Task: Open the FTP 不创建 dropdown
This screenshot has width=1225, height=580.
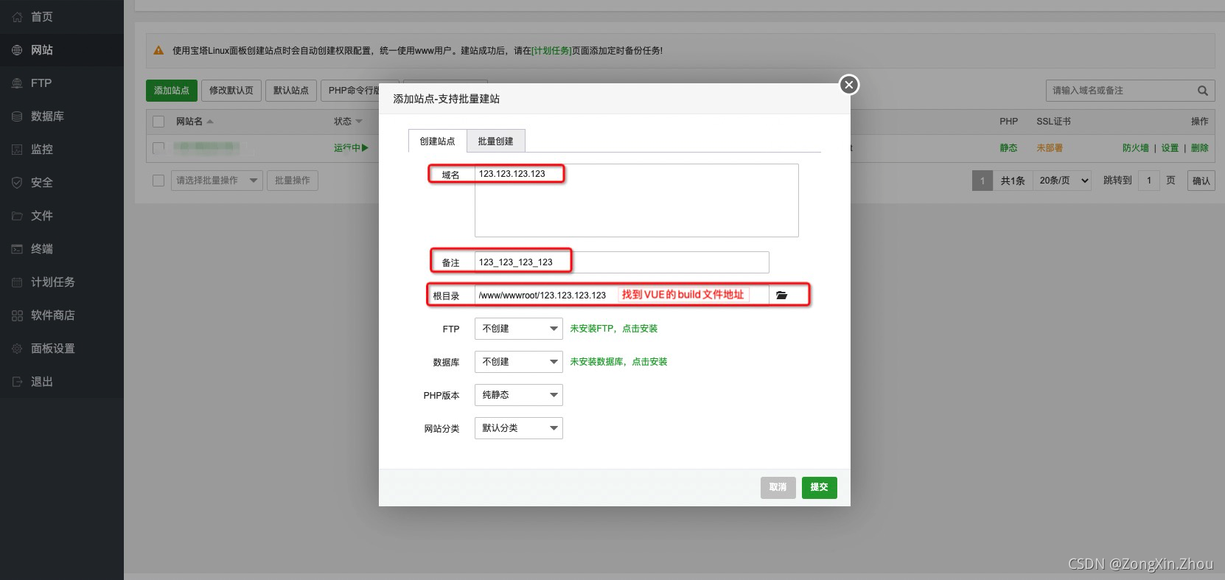Action: (519, 329)
